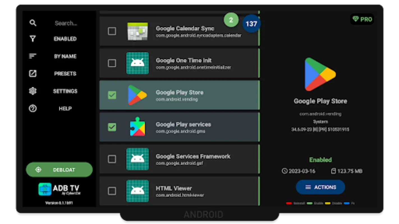Open the BY NAME sort option
The height and width of the screenshot is (224, 399).
point(65,56)
